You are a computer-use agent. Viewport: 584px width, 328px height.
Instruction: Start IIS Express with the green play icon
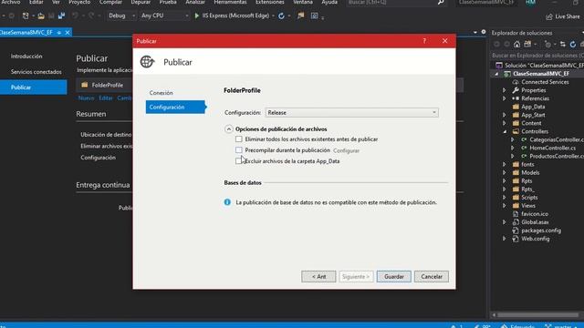[x=197, y=16]
